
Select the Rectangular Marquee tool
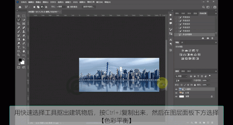(23, 16)
